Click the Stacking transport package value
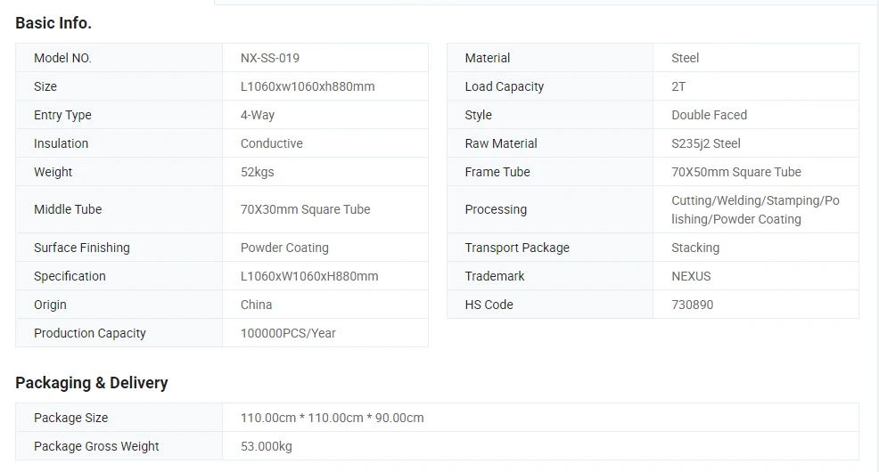 point(695,248)
